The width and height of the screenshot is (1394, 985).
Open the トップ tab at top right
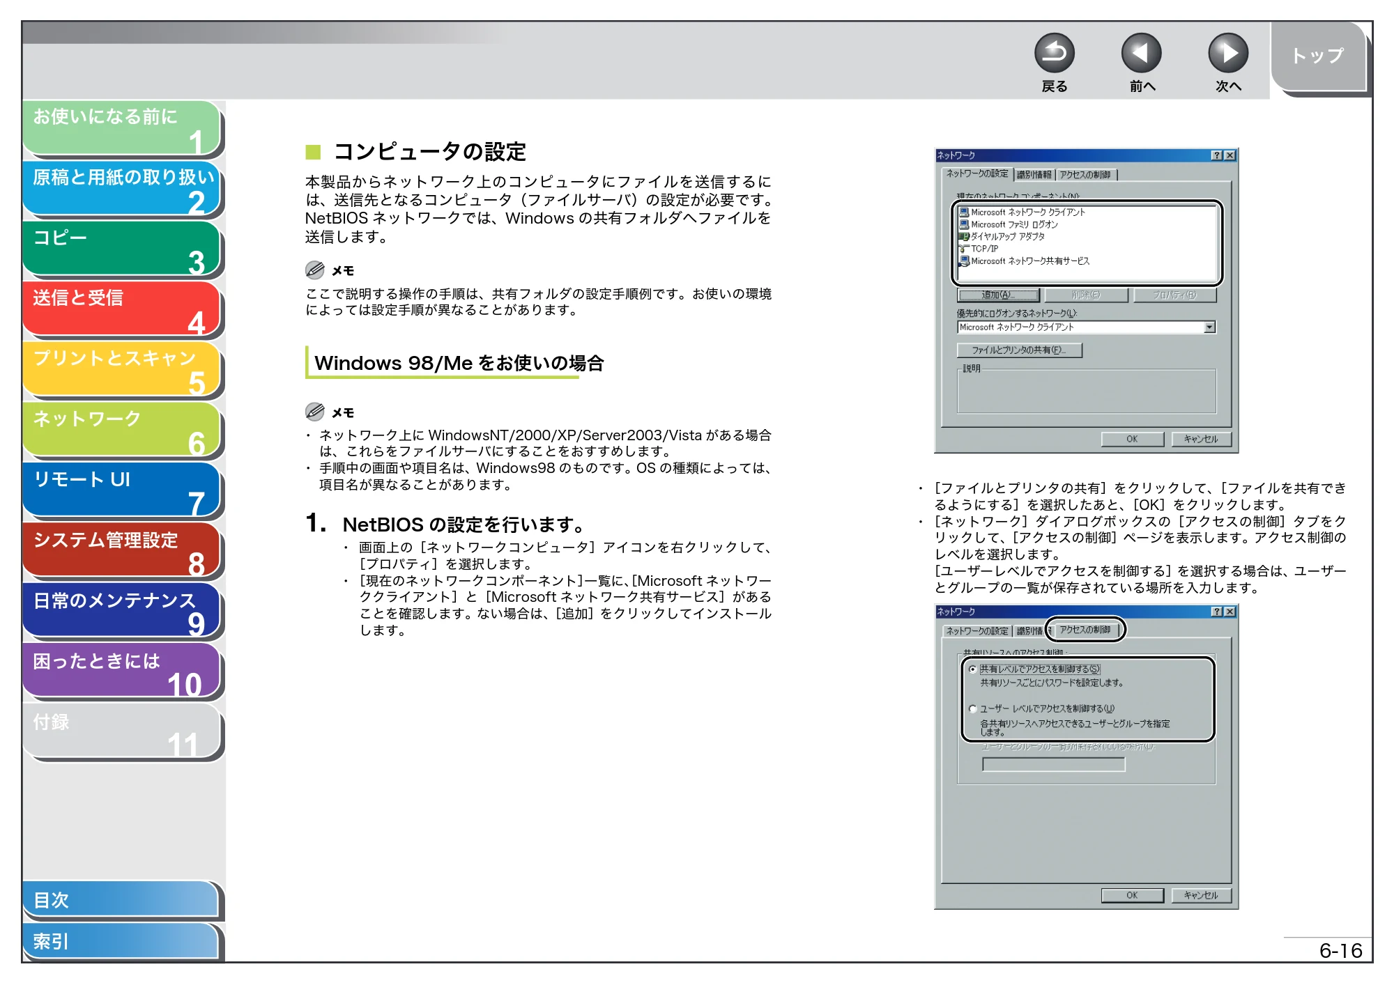(x=1317, y=56)
